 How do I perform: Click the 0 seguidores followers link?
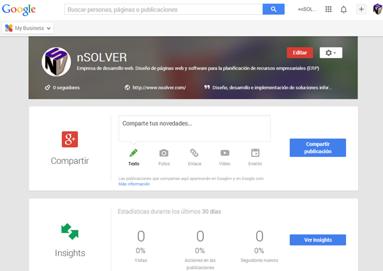click(63, 87)
